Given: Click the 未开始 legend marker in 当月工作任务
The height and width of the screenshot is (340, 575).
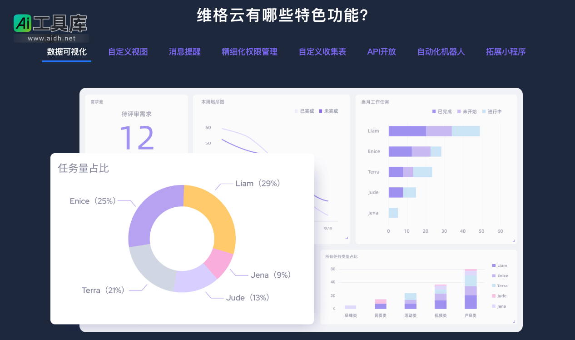Looking at the screenshot, I should point(458,111).
